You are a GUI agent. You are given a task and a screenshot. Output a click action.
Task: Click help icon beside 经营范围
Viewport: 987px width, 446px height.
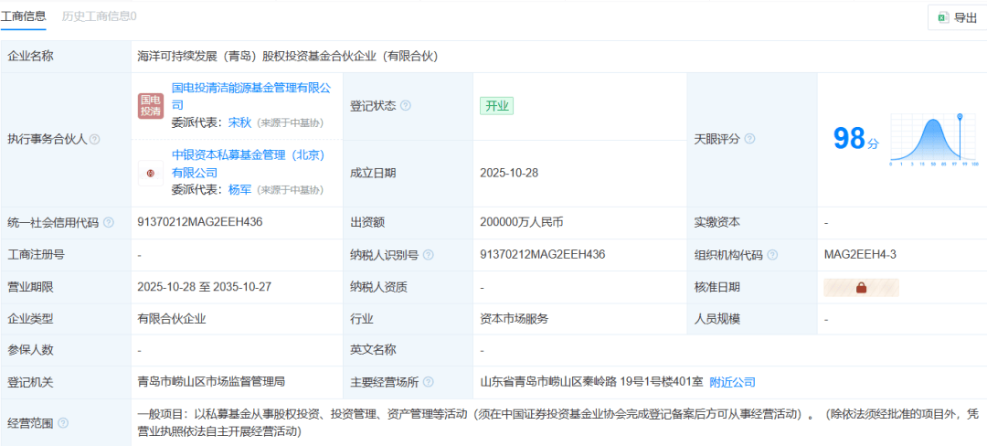tap(63, 423)
